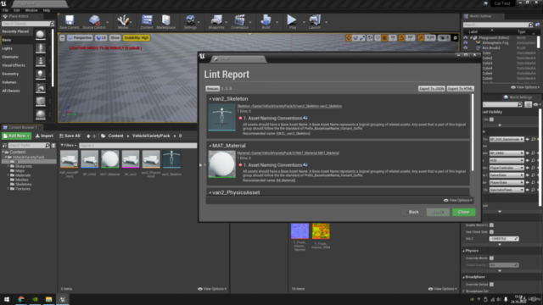Toggle the surface snapping icon in the viewport

(x=378, y=37)
